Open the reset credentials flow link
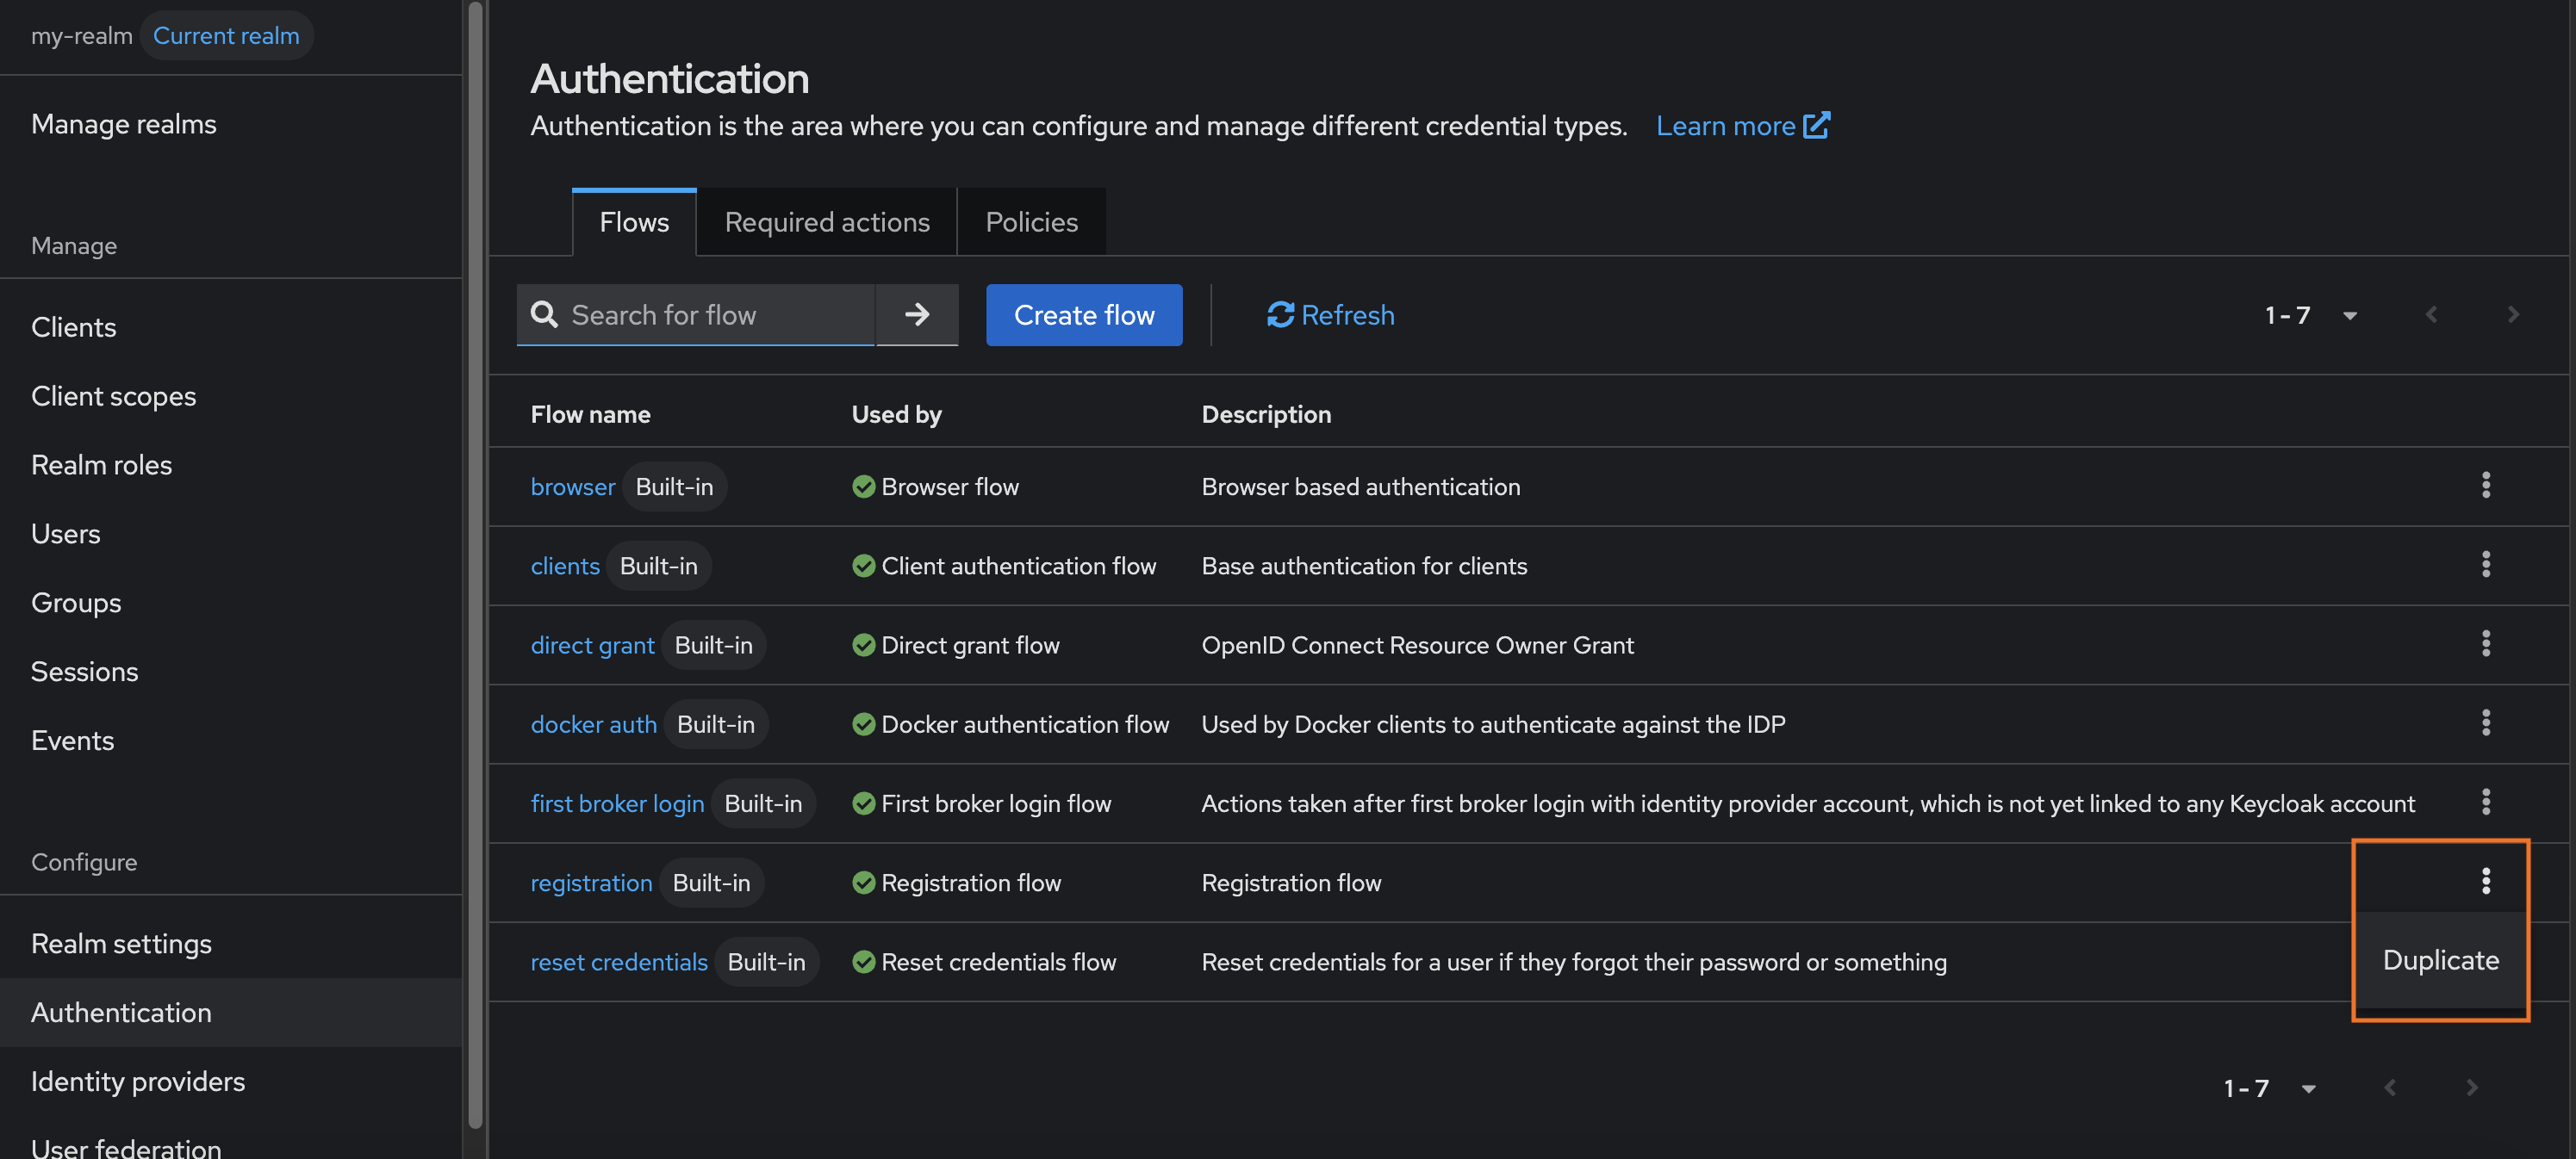2576x1159 pixels. [x=618, y=962]
